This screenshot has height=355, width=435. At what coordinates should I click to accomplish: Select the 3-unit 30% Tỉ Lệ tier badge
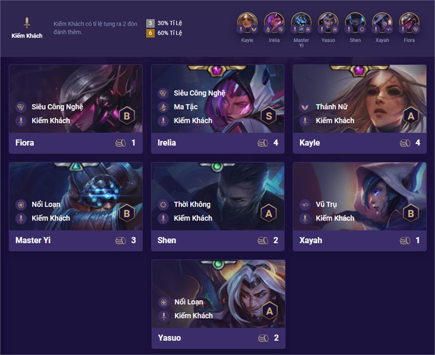150,23
